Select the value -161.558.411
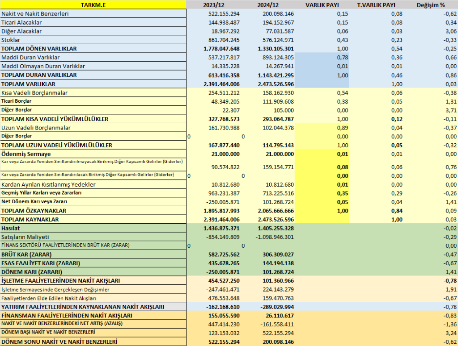 pos(277,325)
